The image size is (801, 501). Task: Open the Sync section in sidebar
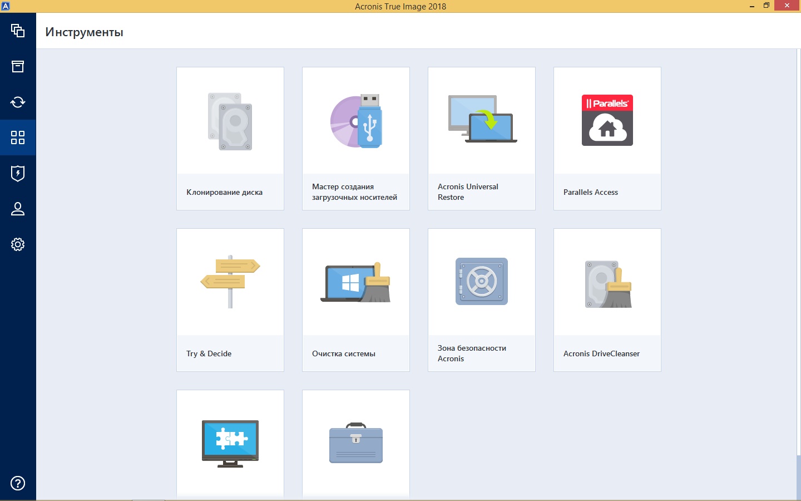(18, 102)
